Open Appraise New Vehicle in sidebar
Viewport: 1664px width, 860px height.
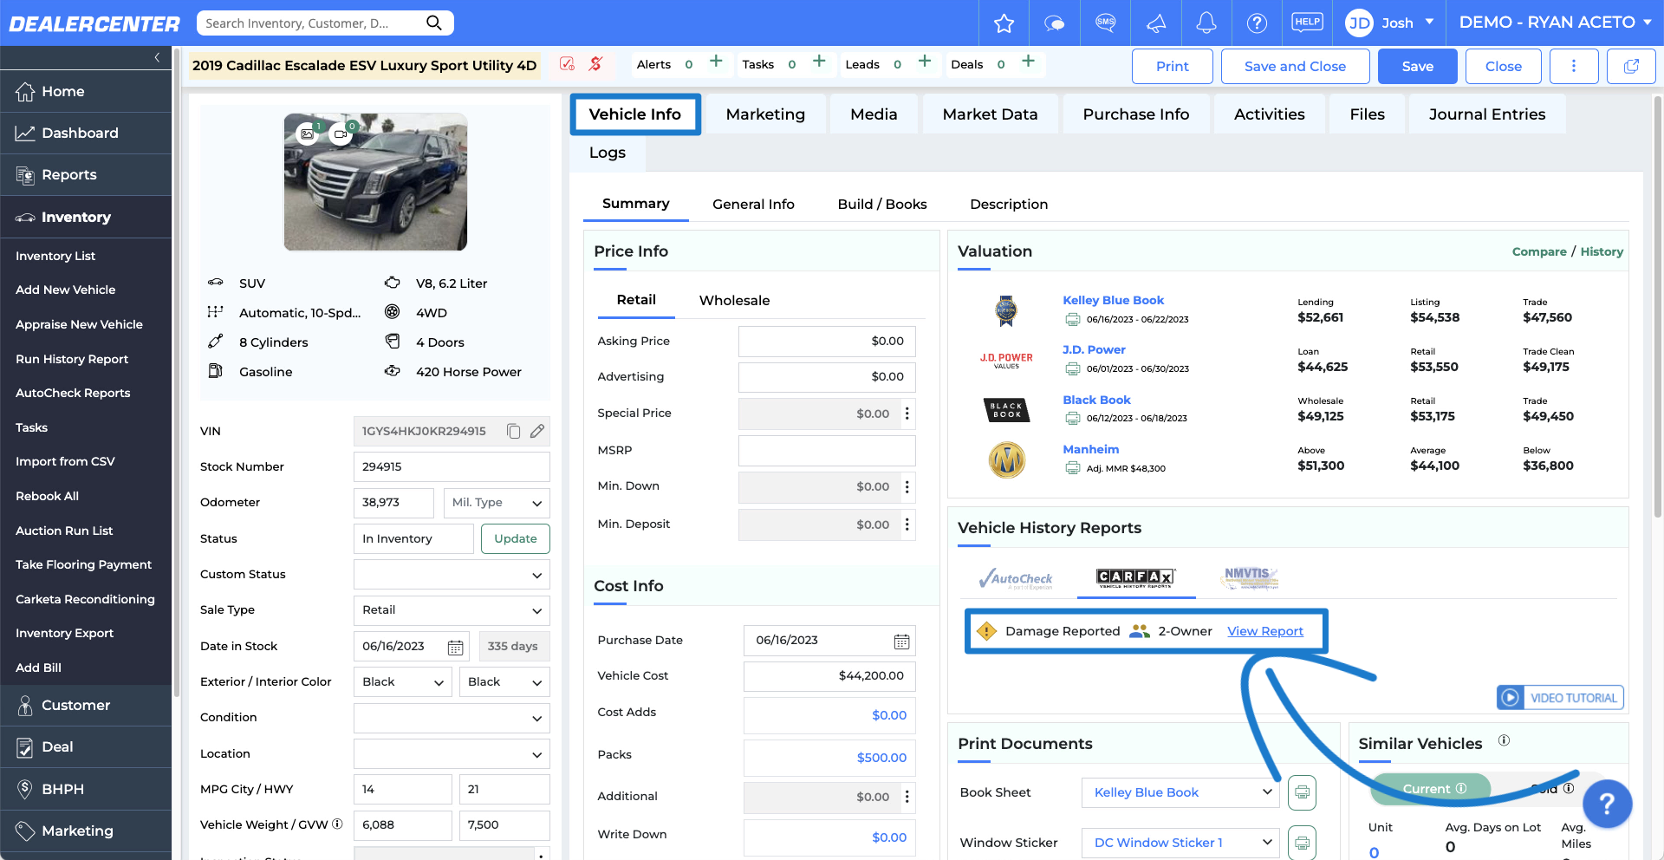coord(79,324)
